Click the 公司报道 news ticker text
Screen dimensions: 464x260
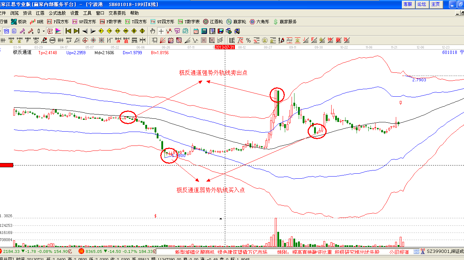(x=399, y=252)
